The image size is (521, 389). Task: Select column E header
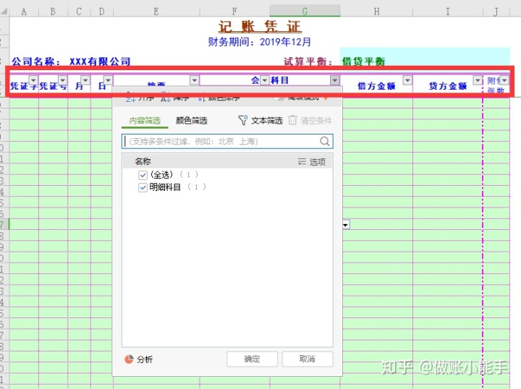click(156, 12)
